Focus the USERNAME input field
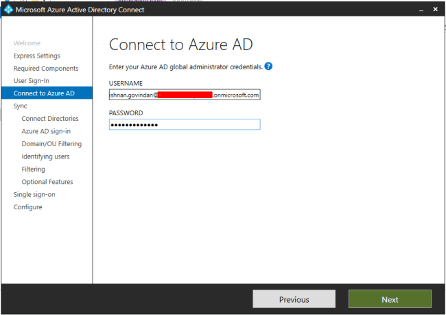The image size is (446, 315). click(x=185, y=95)
